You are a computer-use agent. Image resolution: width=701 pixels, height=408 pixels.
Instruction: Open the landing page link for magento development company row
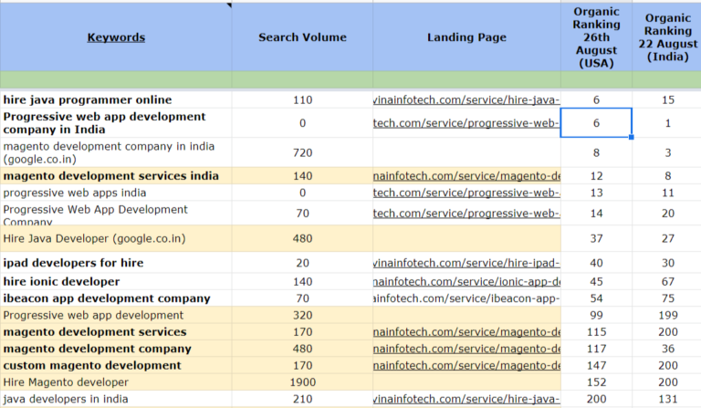pos(466,349)
